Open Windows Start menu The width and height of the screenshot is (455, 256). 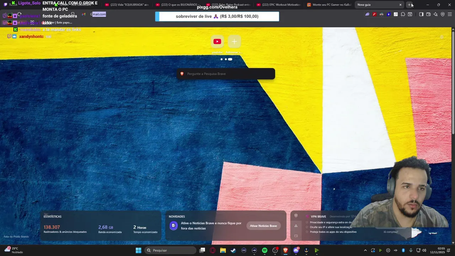[x=138, y=250]
